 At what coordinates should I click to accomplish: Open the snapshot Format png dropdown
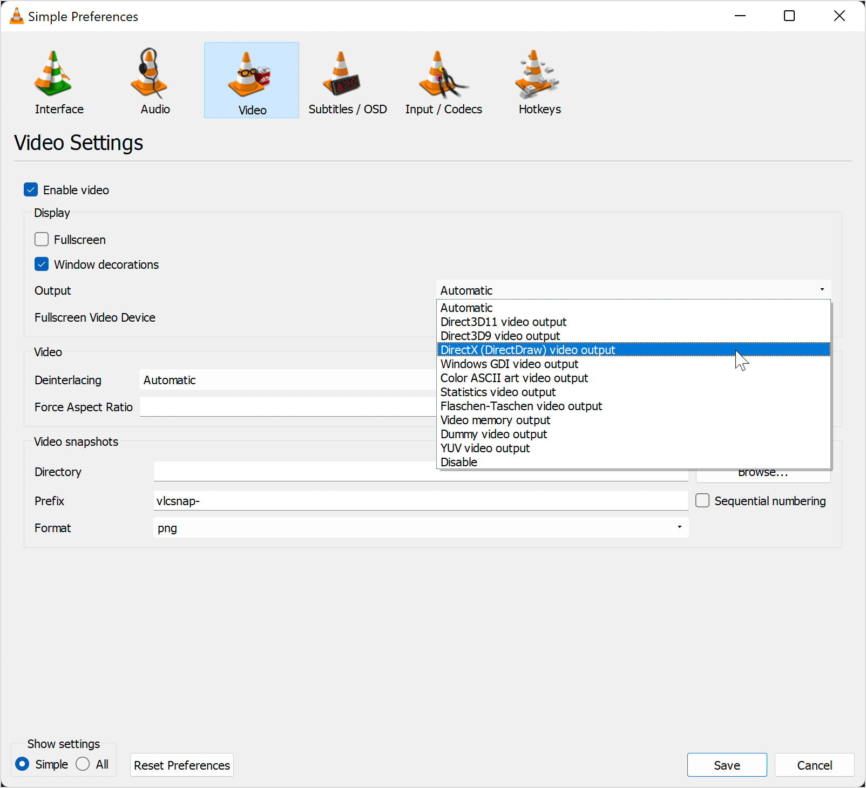pos(421,527)
